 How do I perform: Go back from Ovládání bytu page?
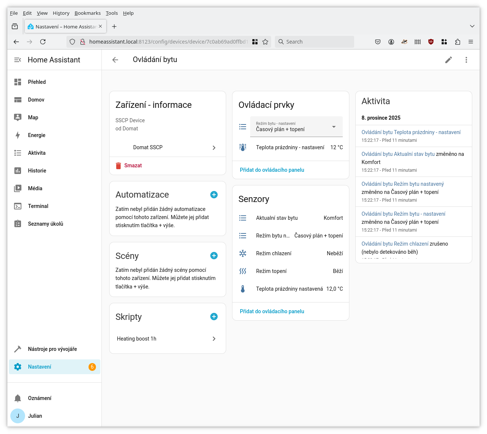(x=115, y=60)
